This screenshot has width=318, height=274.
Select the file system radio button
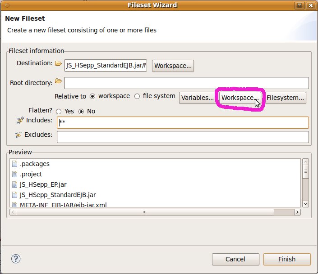pyautogui.click(x=137, y=96)
